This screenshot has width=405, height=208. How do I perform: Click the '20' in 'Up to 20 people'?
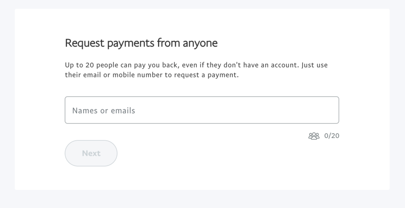click(90, 65)
